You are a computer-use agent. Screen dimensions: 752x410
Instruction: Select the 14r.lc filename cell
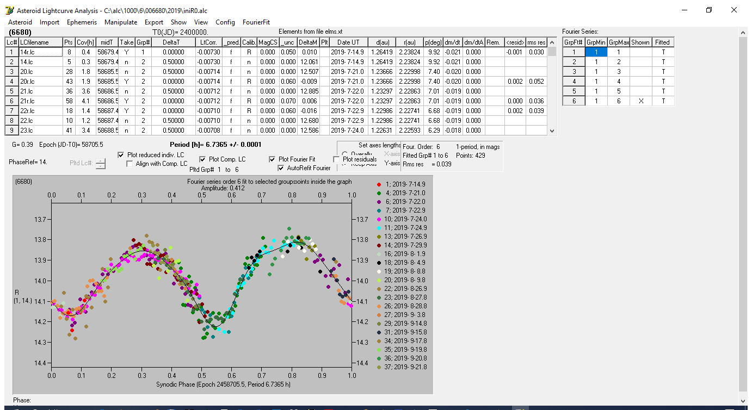tap(40, 52)
